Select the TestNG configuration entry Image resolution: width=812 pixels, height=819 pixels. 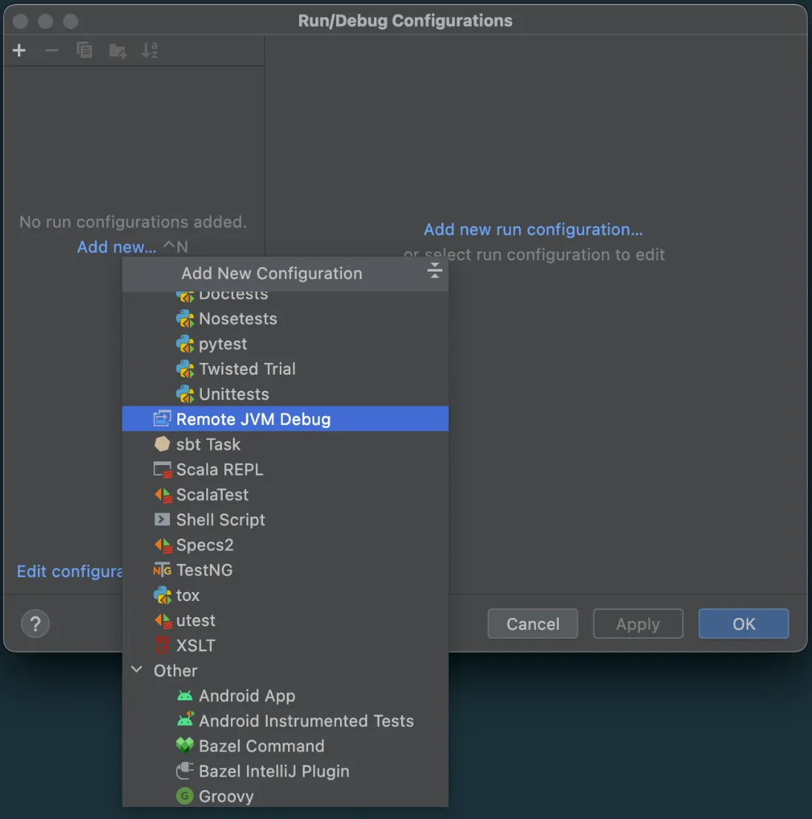[x=204, y=570]
